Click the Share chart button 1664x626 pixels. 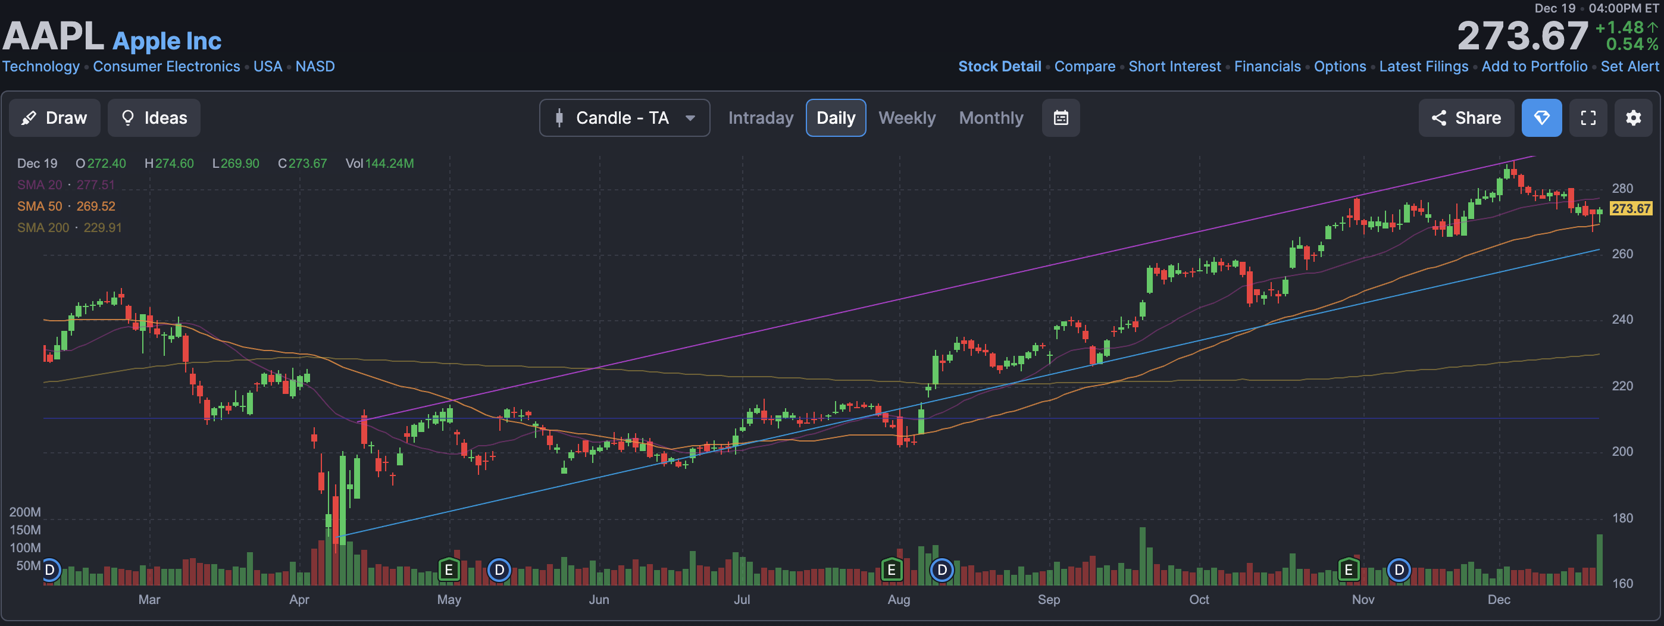1465,118
